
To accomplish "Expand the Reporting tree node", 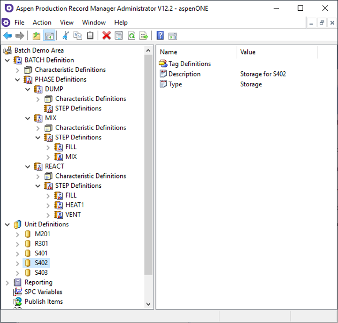I will pos(7,283).
